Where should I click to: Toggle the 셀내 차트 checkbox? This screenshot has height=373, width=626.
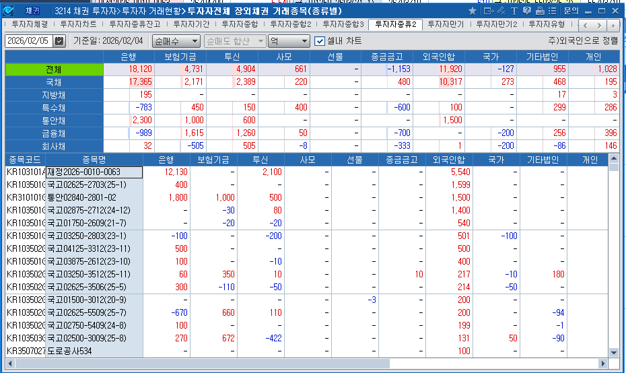point(320,41)
